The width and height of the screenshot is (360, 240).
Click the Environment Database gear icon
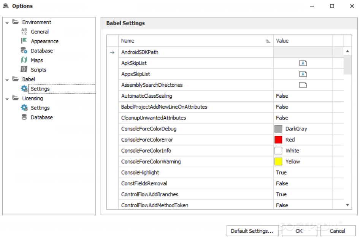(24, 50)
